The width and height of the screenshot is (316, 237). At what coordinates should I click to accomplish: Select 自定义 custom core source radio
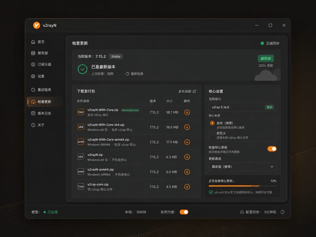[x=212, y=133]
